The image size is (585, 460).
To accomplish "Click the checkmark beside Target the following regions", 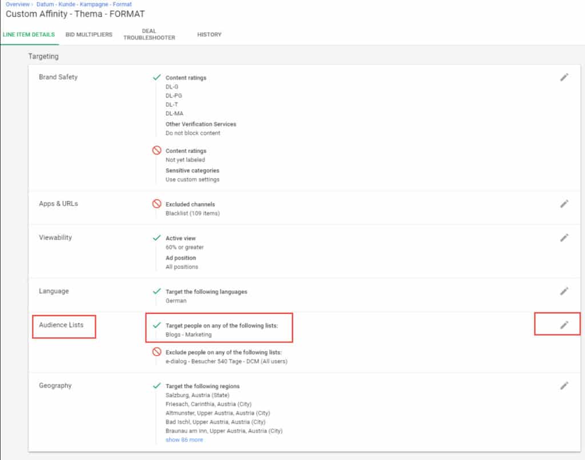I will pyautogui.click(x=157, y=386).
